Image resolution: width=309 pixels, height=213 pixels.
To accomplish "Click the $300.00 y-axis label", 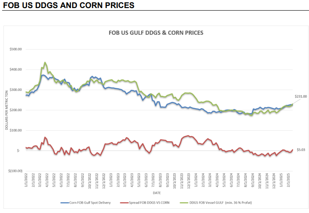I will 16,90.
